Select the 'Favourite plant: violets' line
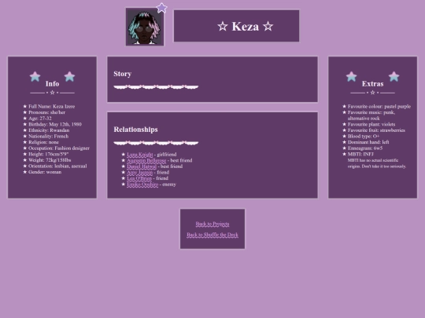The width and height of the screenshot is (425, 318). click(x=371, y=124)
